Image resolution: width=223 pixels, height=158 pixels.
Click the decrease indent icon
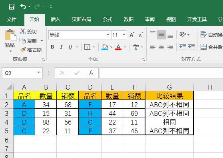point(183,47)
